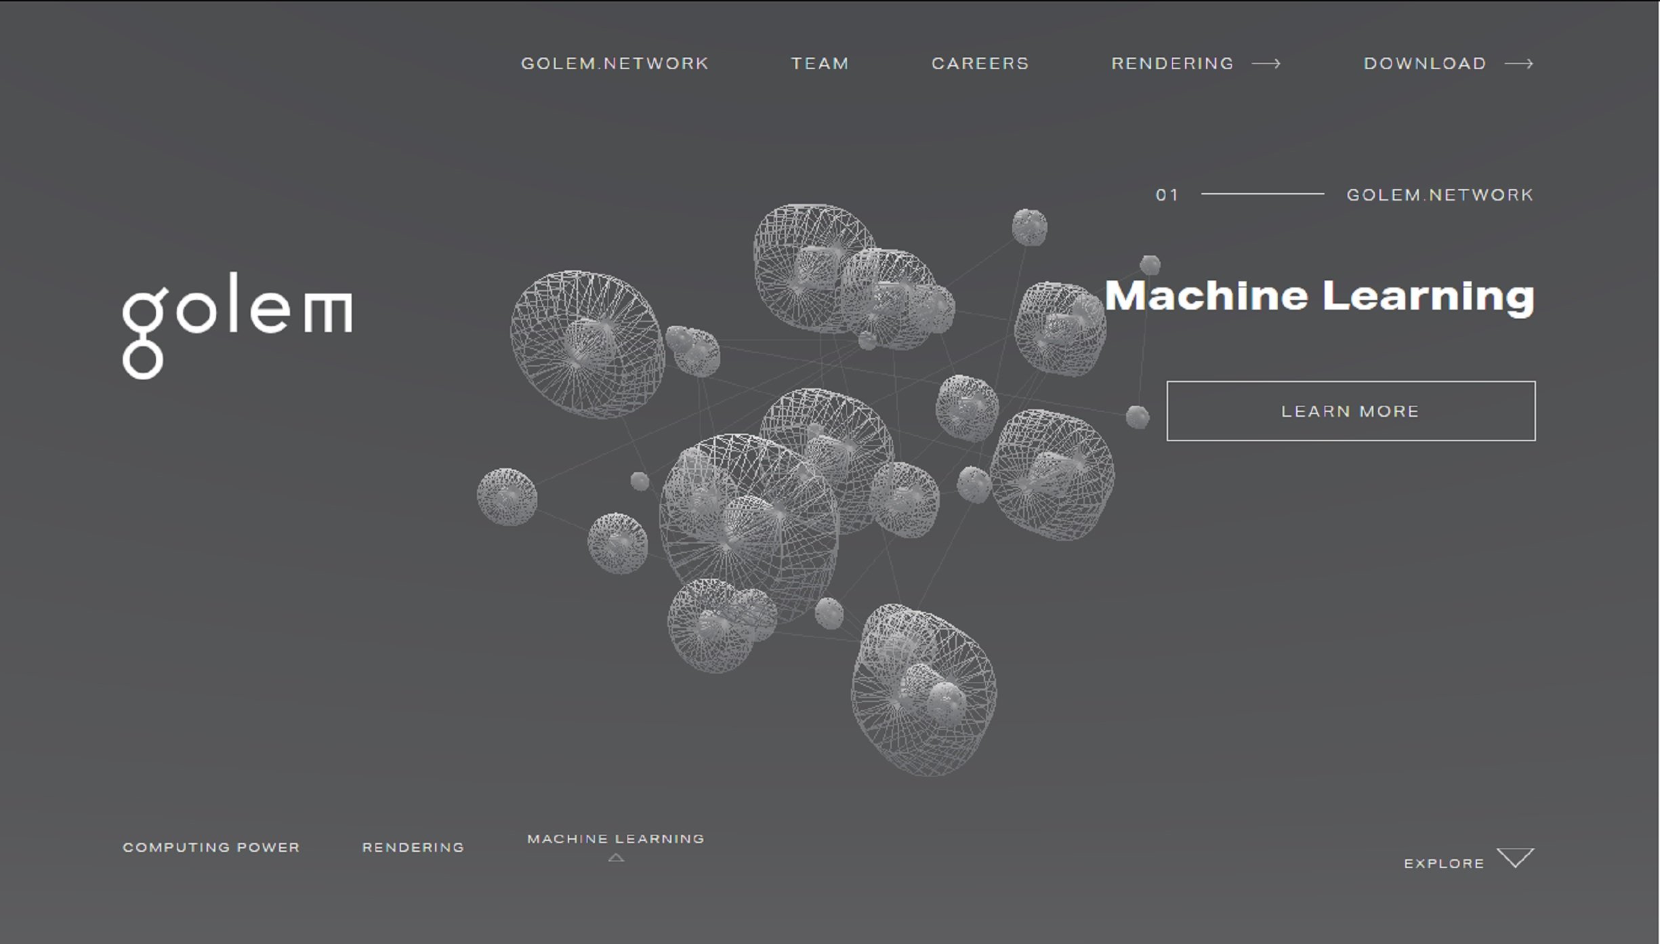Open the RENDERING nav link in header
Image resolution: width=1660 pixels, height=944 pixels.
pyautogui.click(x=1172, y=64)
